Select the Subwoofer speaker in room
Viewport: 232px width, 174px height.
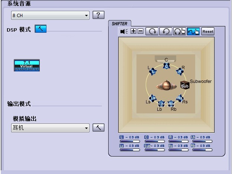pyautogui.click(x=185, y=85)
